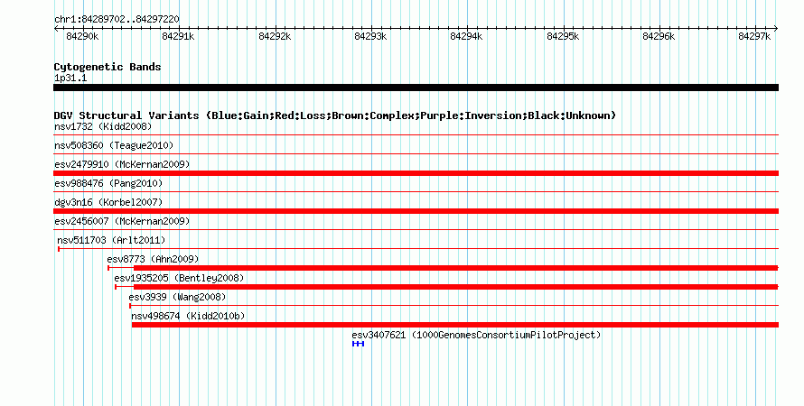
Task: Click the blue esv3407621 gain feature glyph
Action: (358, 344)
